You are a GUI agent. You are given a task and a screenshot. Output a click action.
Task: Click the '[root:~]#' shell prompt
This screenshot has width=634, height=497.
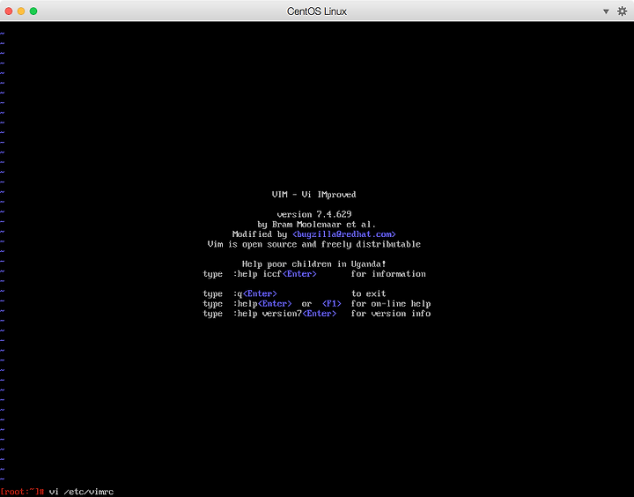pos(22,492)
